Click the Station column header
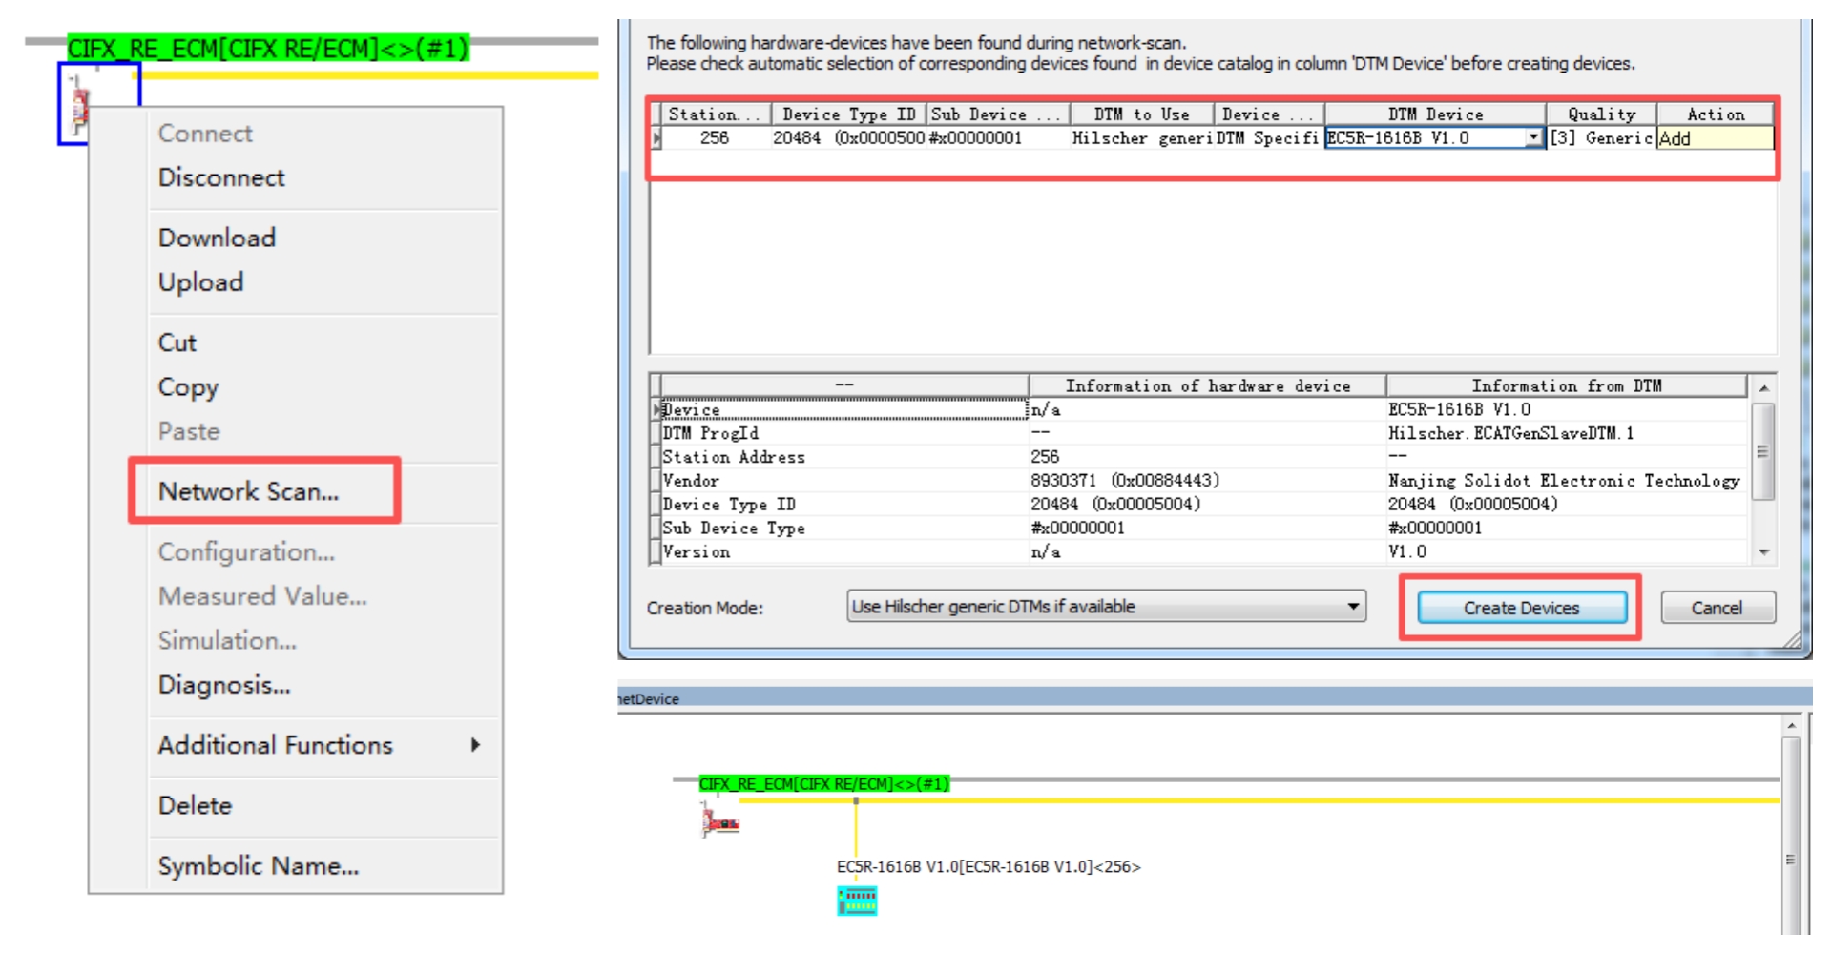Screen dimensions: 1832x954 (715, 114)
